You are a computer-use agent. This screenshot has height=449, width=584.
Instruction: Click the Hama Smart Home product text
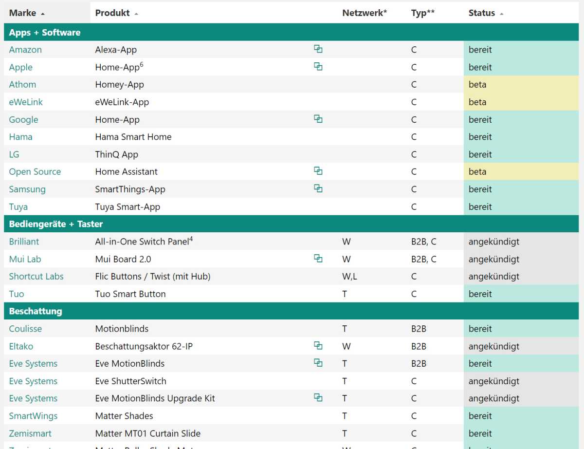[133, 137]
